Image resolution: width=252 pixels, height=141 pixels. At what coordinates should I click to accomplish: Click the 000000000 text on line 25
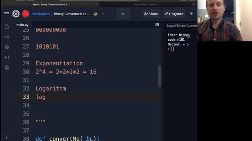pyautogui.click(x=51, y=30)
